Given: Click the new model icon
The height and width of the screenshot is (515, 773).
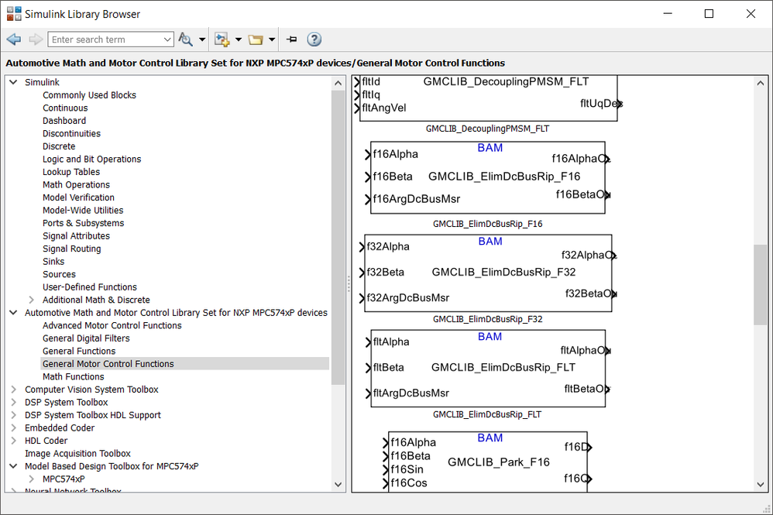Looking at the screenshot, I should [x=222, y=39].
